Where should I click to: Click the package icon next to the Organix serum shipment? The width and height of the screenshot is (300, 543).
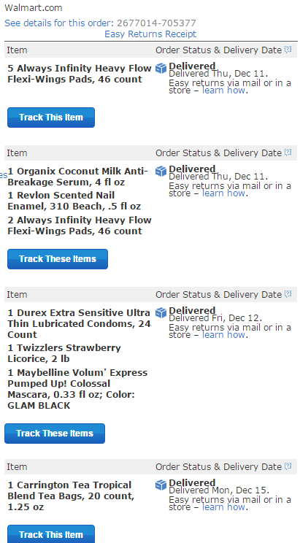(x=161, y=171)
